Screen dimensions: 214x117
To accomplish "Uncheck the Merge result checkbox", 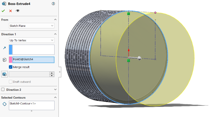I will (x=11, y=67).
